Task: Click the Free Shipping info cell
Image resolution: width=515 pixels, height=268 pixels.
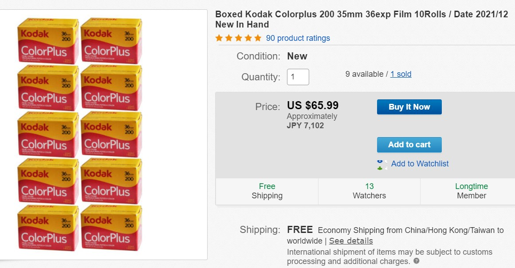Action: click(x=267, y=191)
